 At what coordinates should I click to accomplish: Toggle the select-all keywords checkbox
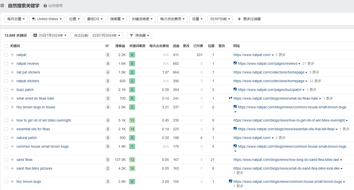pyautogui.click(x=6, y=46)
